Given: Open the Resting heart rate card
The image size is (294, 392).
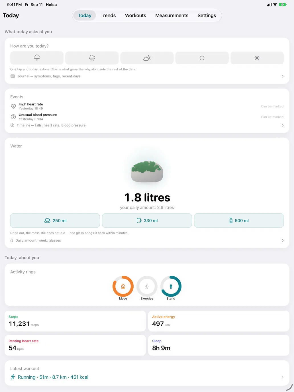Looking at the screenshot, I should 75,345.
